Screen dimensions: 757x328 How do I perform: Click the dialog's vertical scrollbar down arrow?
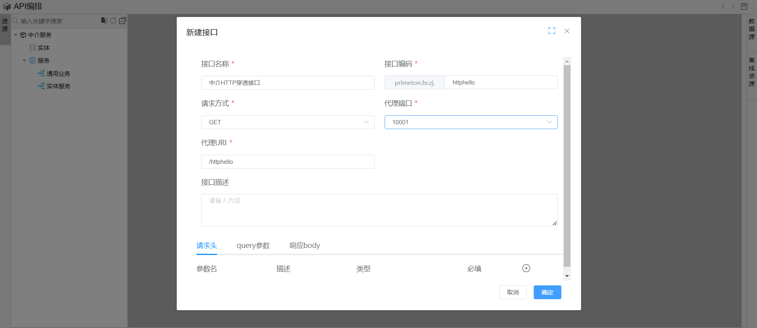click(x=567, y=276)
